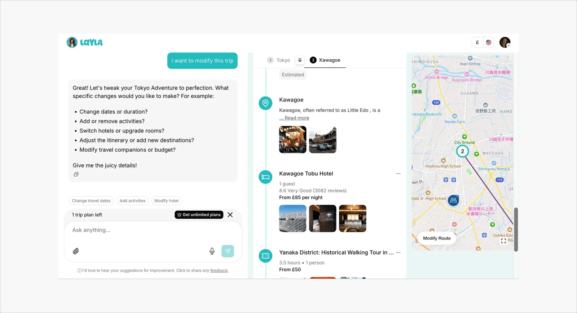Expand Kawagoe description with Read more
Viewport: 577px width, 313px height.
coord(296,118)
